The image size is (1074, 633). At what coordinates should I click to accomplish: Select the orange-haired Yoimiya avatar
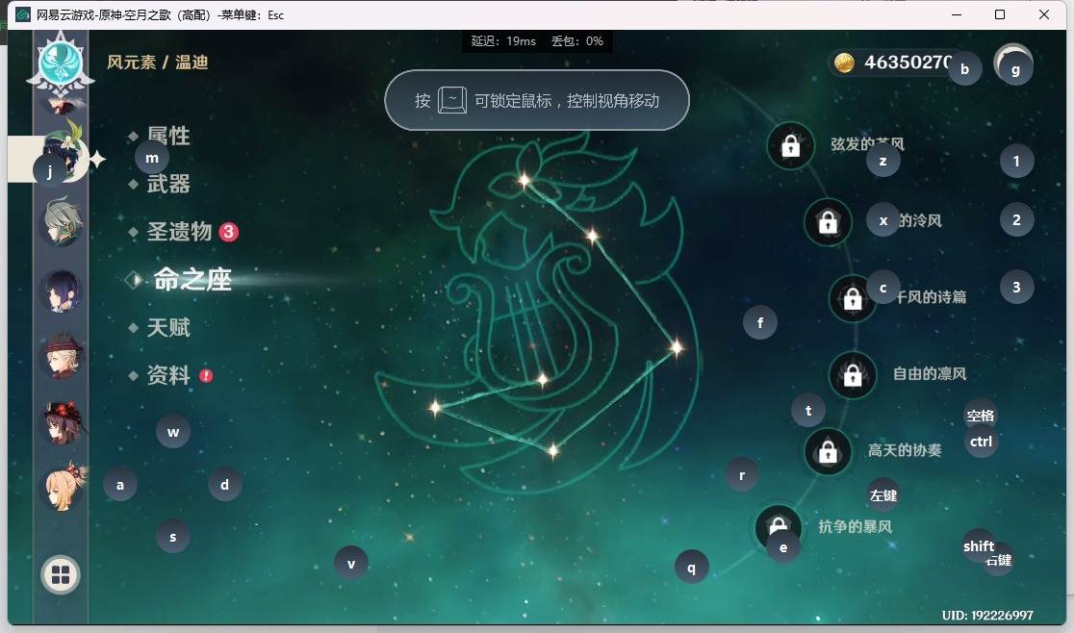tap(64, 488)
